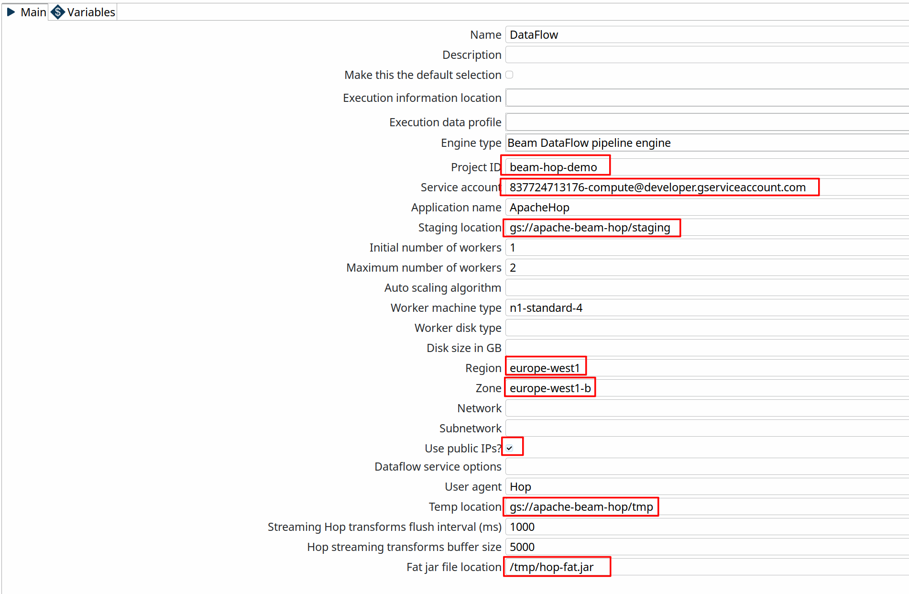The width and height of the screenshot is (909, 594).
Task: Click the Name field containing DataFlow
Action: (707, 35)
